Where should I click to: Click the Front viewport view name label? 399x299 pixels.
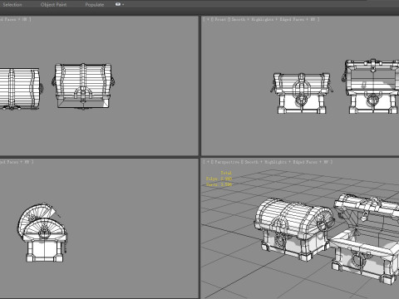tap(220, 19)
